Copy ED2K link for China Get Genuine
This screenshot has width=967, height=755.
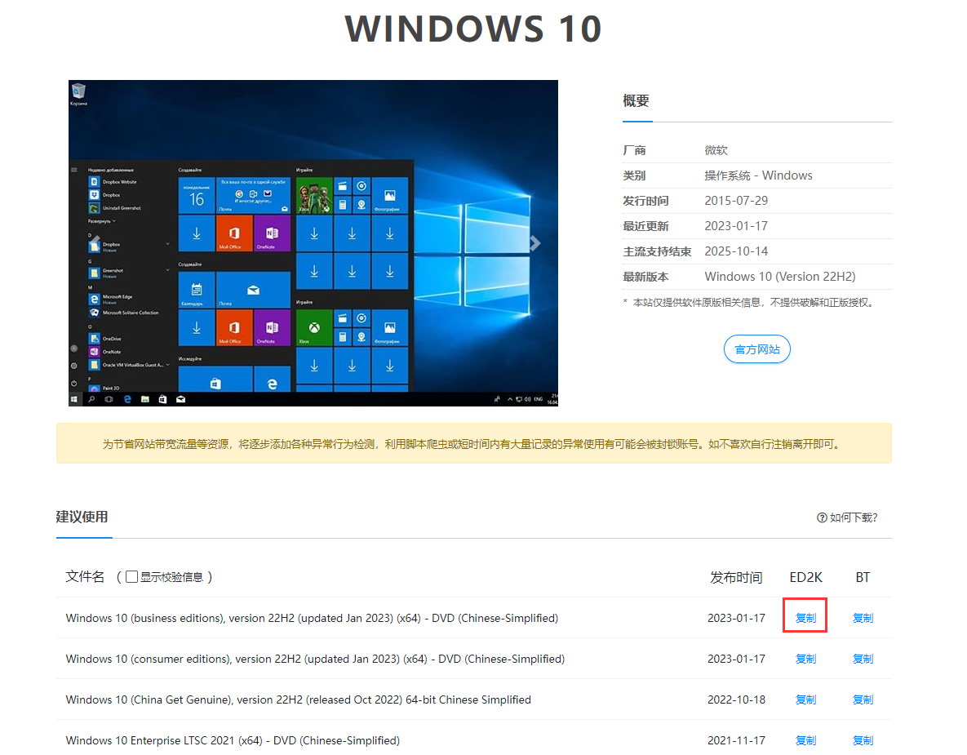805,699
